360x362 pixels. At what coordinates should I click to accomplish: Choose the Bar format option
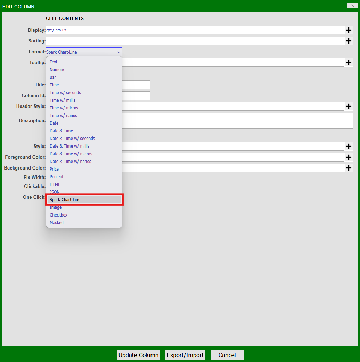pos(53,77)
